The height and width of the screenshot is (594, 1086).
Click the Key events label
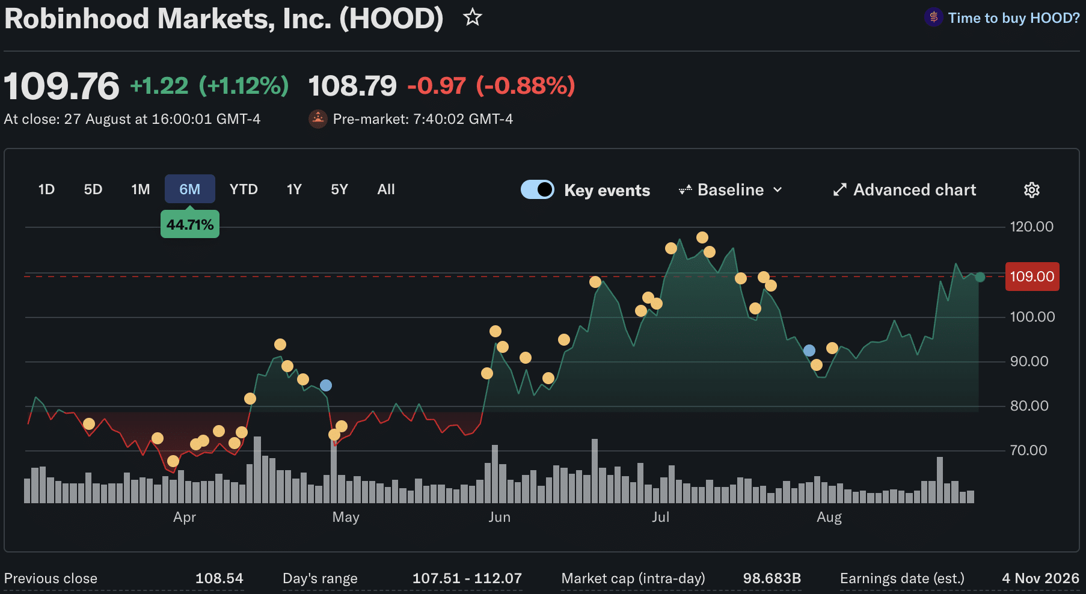[607, 191]
